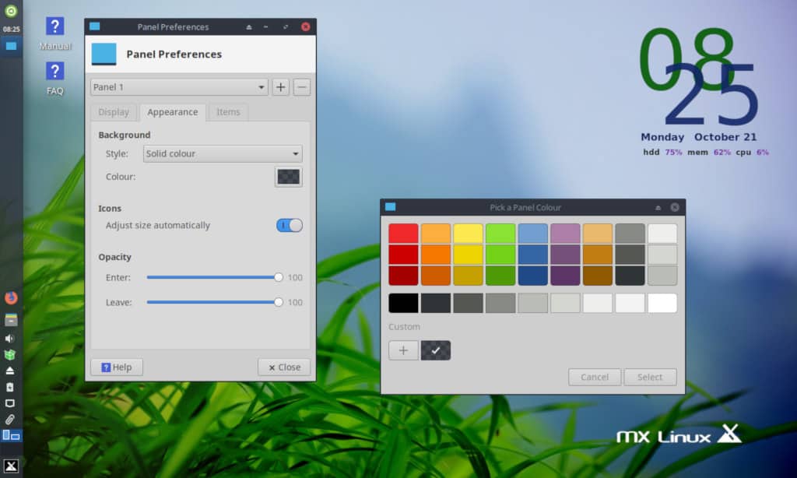Pick the bright red colour swatch
Screen dimensions: 797x478
point(403,234)
